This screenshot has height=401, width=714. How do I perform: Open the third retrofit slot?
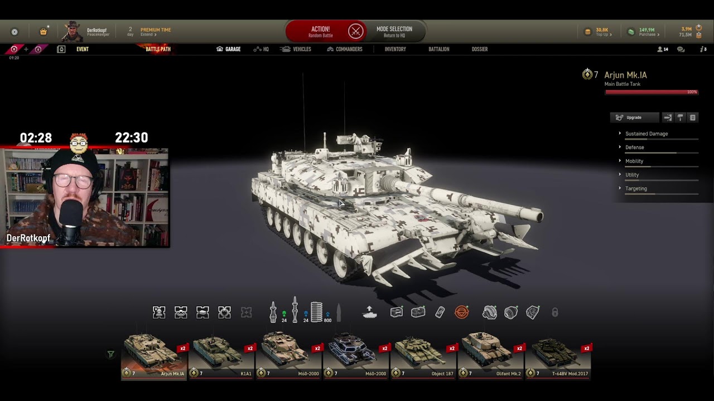(533, 312)
